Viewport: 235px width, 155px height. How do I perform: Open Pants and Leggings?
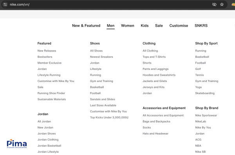155,69
